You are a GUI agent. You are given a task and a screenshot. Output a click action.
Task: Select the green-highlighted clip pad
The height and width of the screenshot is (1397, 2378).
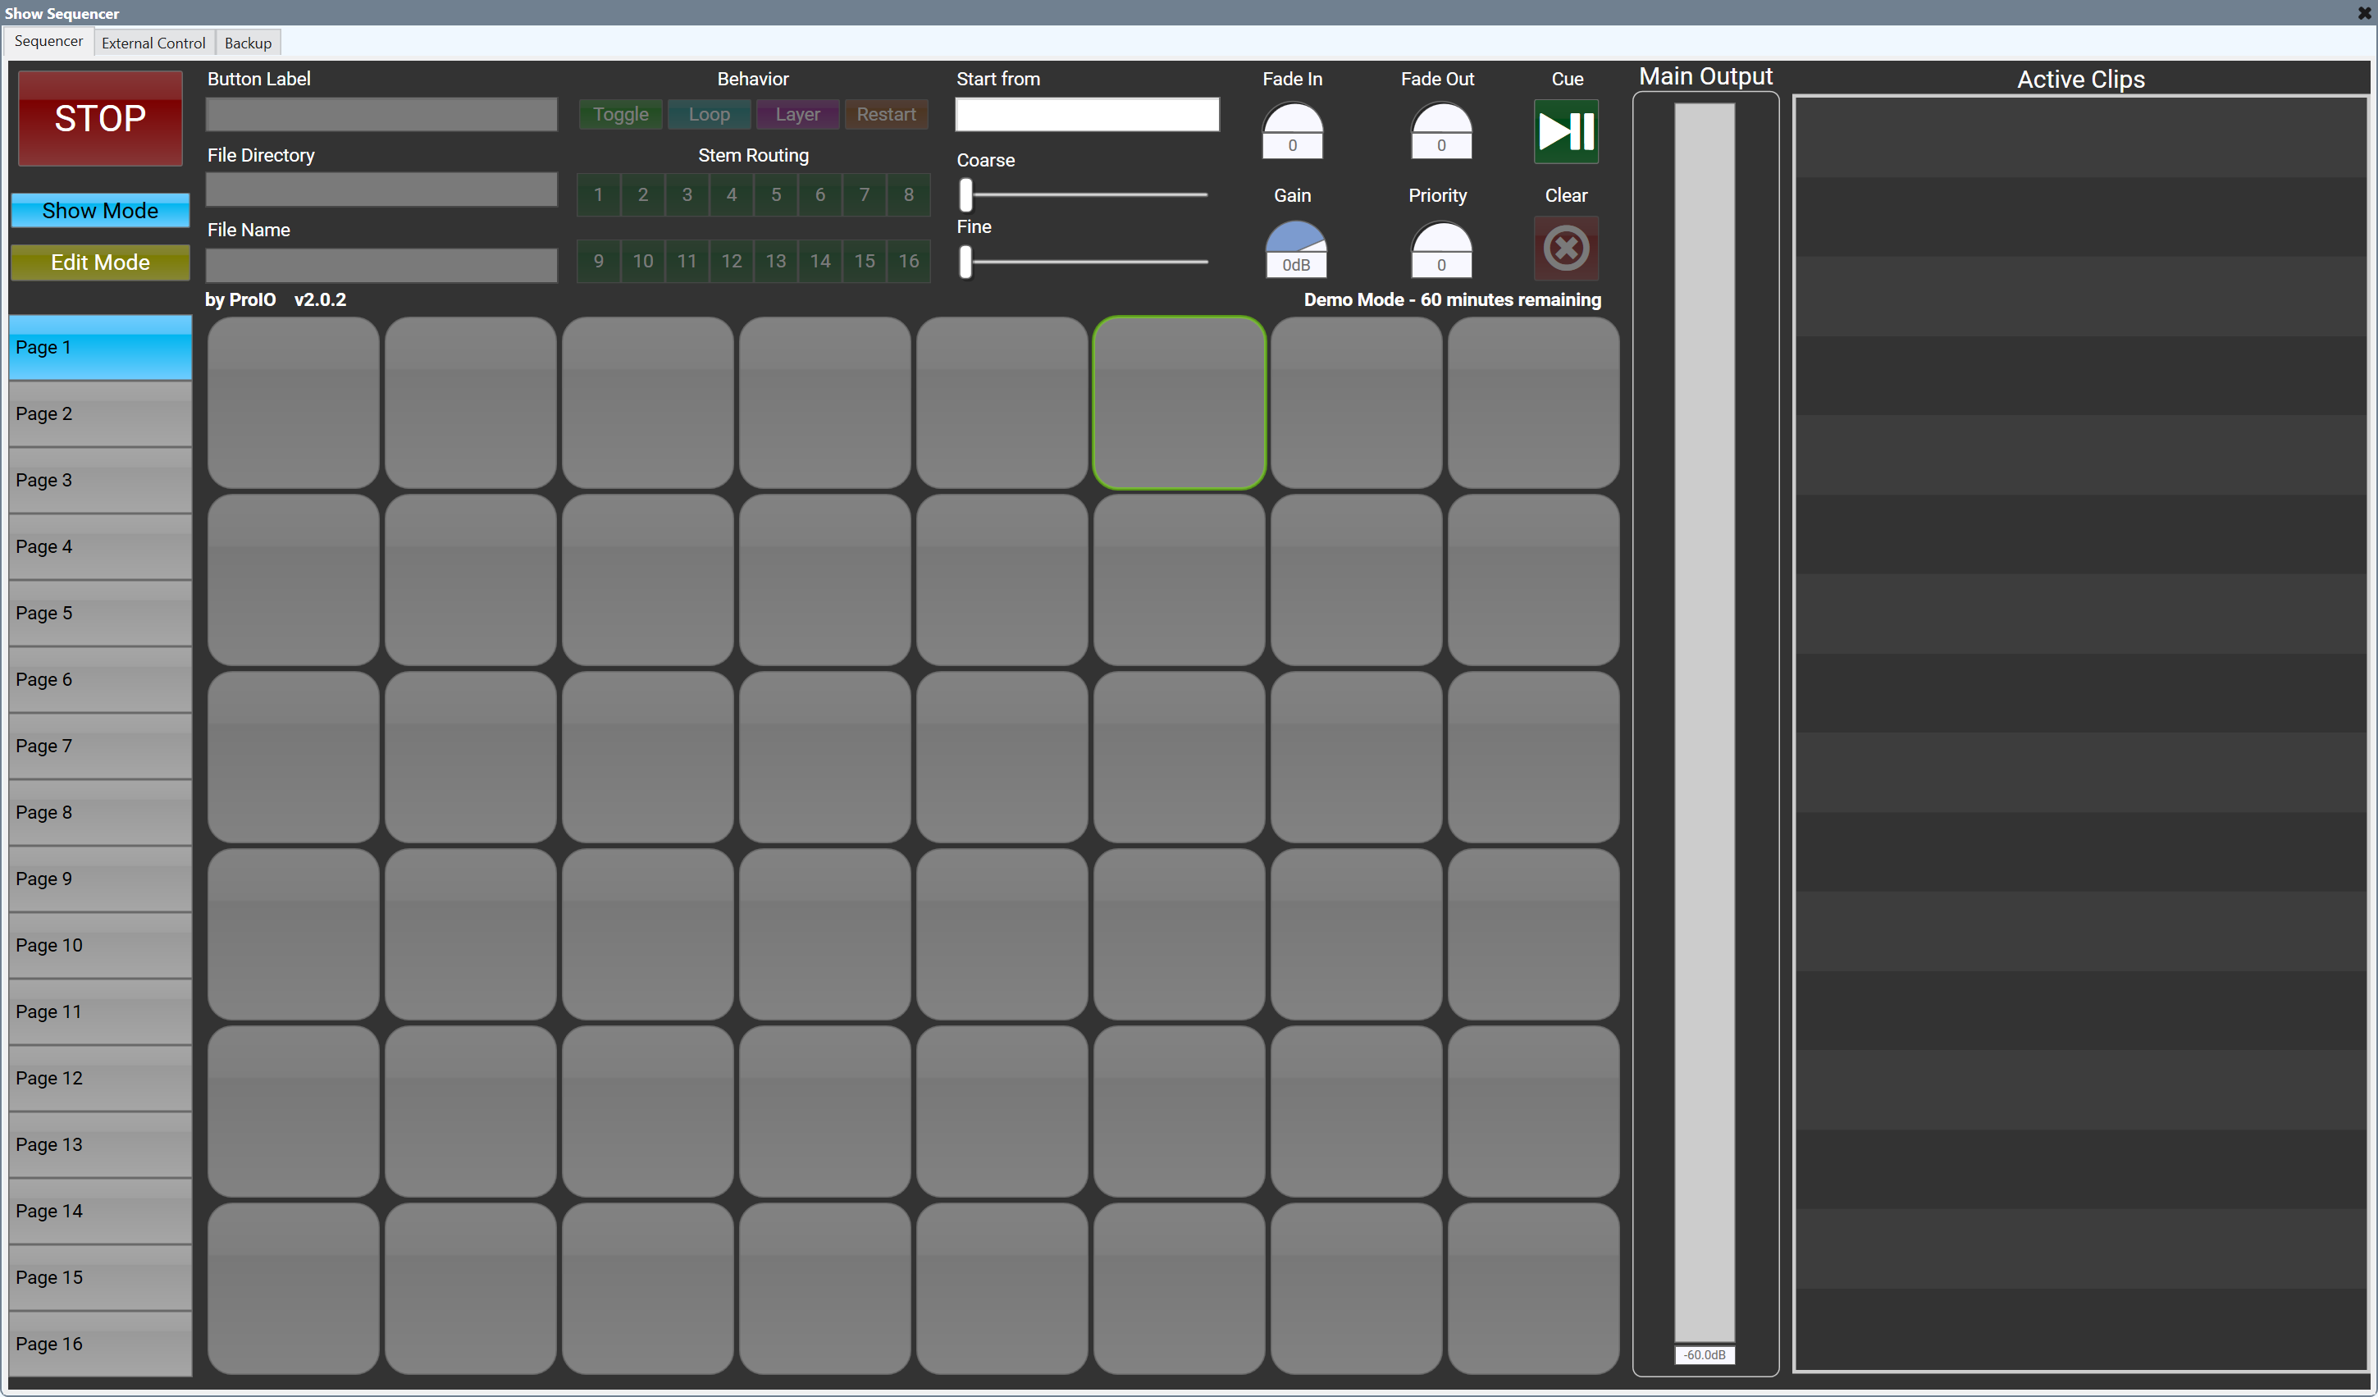pos(1179,403)
